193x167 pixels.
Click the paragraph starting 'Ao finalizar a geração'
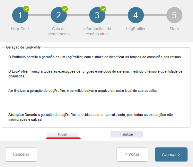pos(83,91)
